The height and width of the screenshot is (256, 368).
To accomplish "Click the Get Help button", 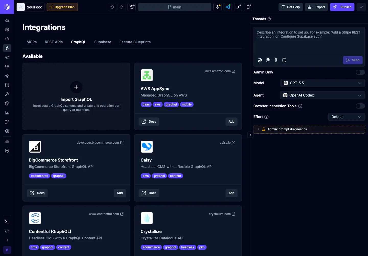I will [x=291, y=7].
